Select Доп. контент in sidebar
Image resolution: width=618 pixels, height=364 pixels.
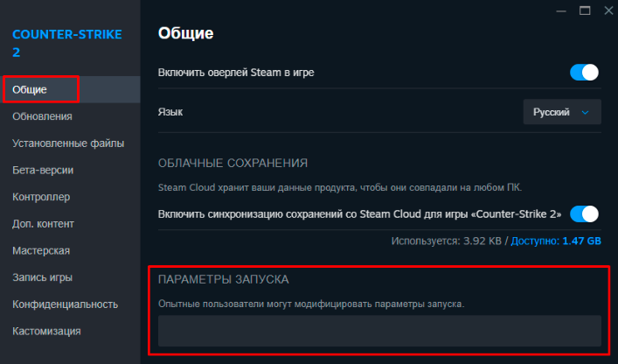[43, 224]
